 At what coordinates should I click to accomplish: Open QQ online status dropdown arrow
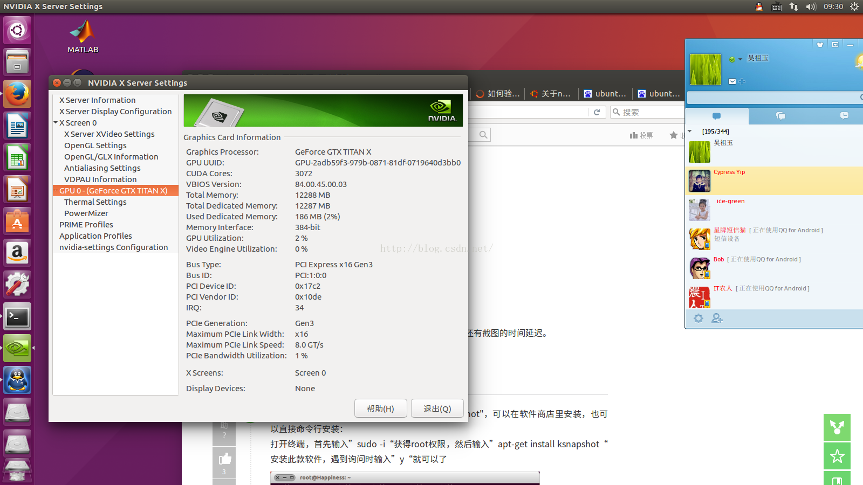click(740, 59)
